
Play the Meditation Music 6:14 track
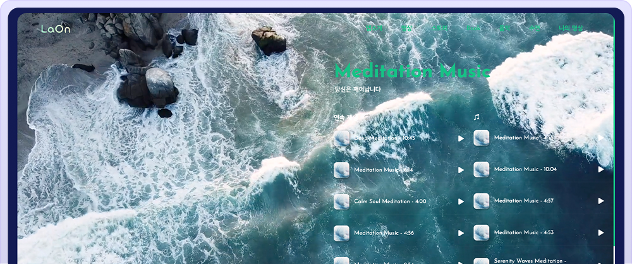click(x=461, y=170)
